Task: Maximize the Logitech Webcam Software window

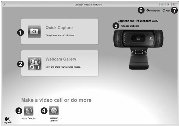Action: coord(168,5)
